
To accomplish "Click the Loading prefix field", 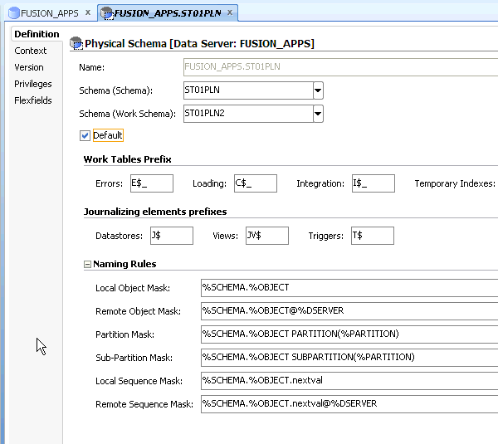I will pos(255,183).
